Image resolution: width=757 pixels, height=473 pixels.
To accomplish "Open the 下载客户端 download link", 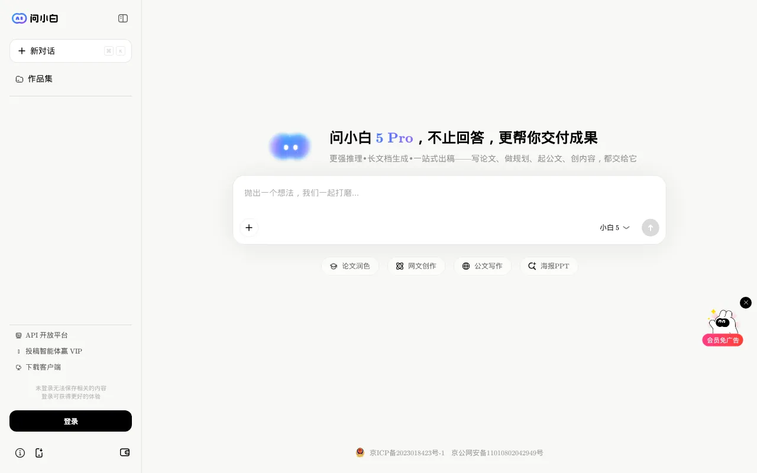I will (38, 367).
